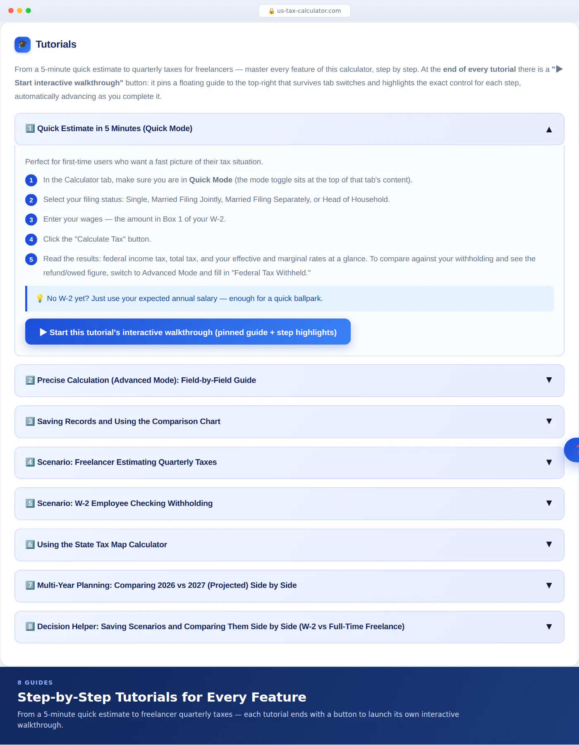Click the number 6 badge of State Tax Map tutorial
Viewport: 579px width, 745px height.
pos(30,544)
